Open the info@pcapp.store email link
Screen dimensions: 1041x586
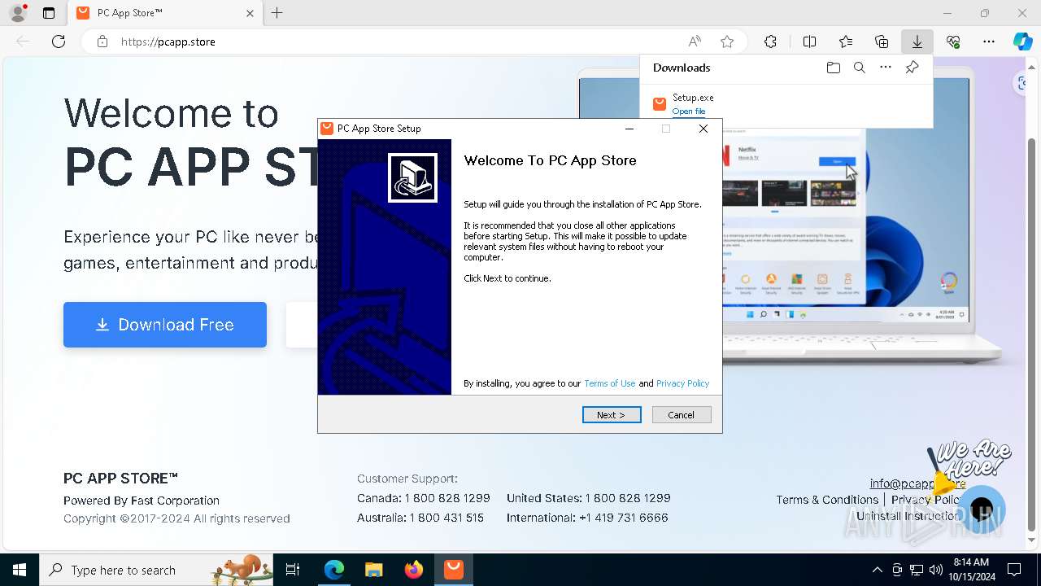click(917, 483)
